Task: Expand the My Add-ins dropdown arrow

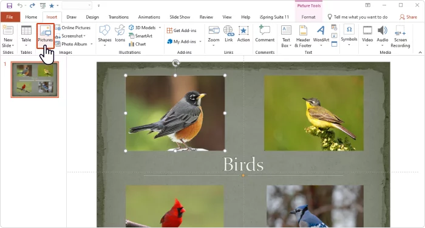Action: click(200, 42)
